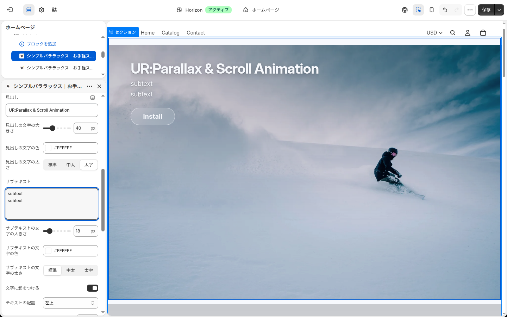Click the heading font size slider
The height and width of the screenshot is (317, 507).
coord(57,128)
